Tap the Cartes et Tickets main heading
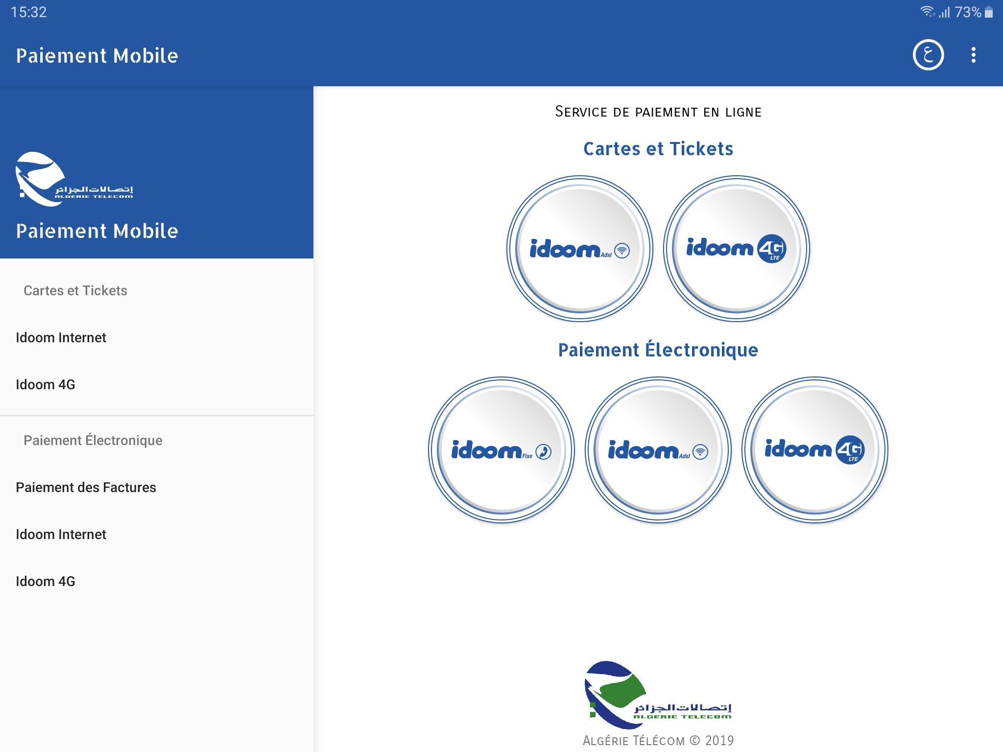 click(658, 149)
